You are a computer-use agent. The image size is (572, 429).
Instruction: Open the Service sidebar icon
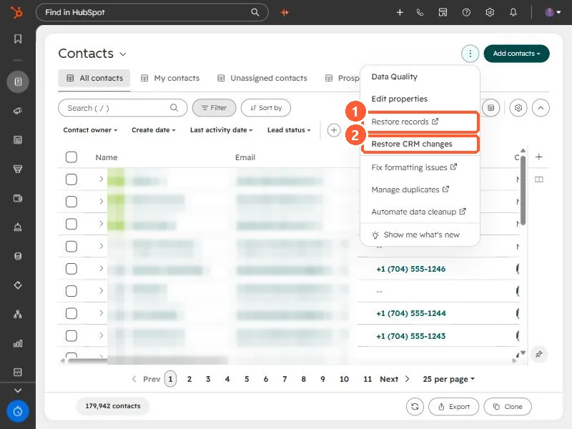coord(17,227)
